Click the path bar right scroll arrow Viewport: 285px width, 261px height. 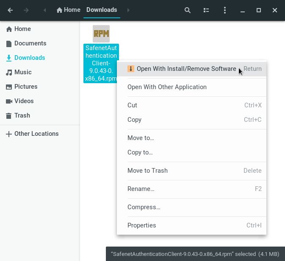[128, 10]
